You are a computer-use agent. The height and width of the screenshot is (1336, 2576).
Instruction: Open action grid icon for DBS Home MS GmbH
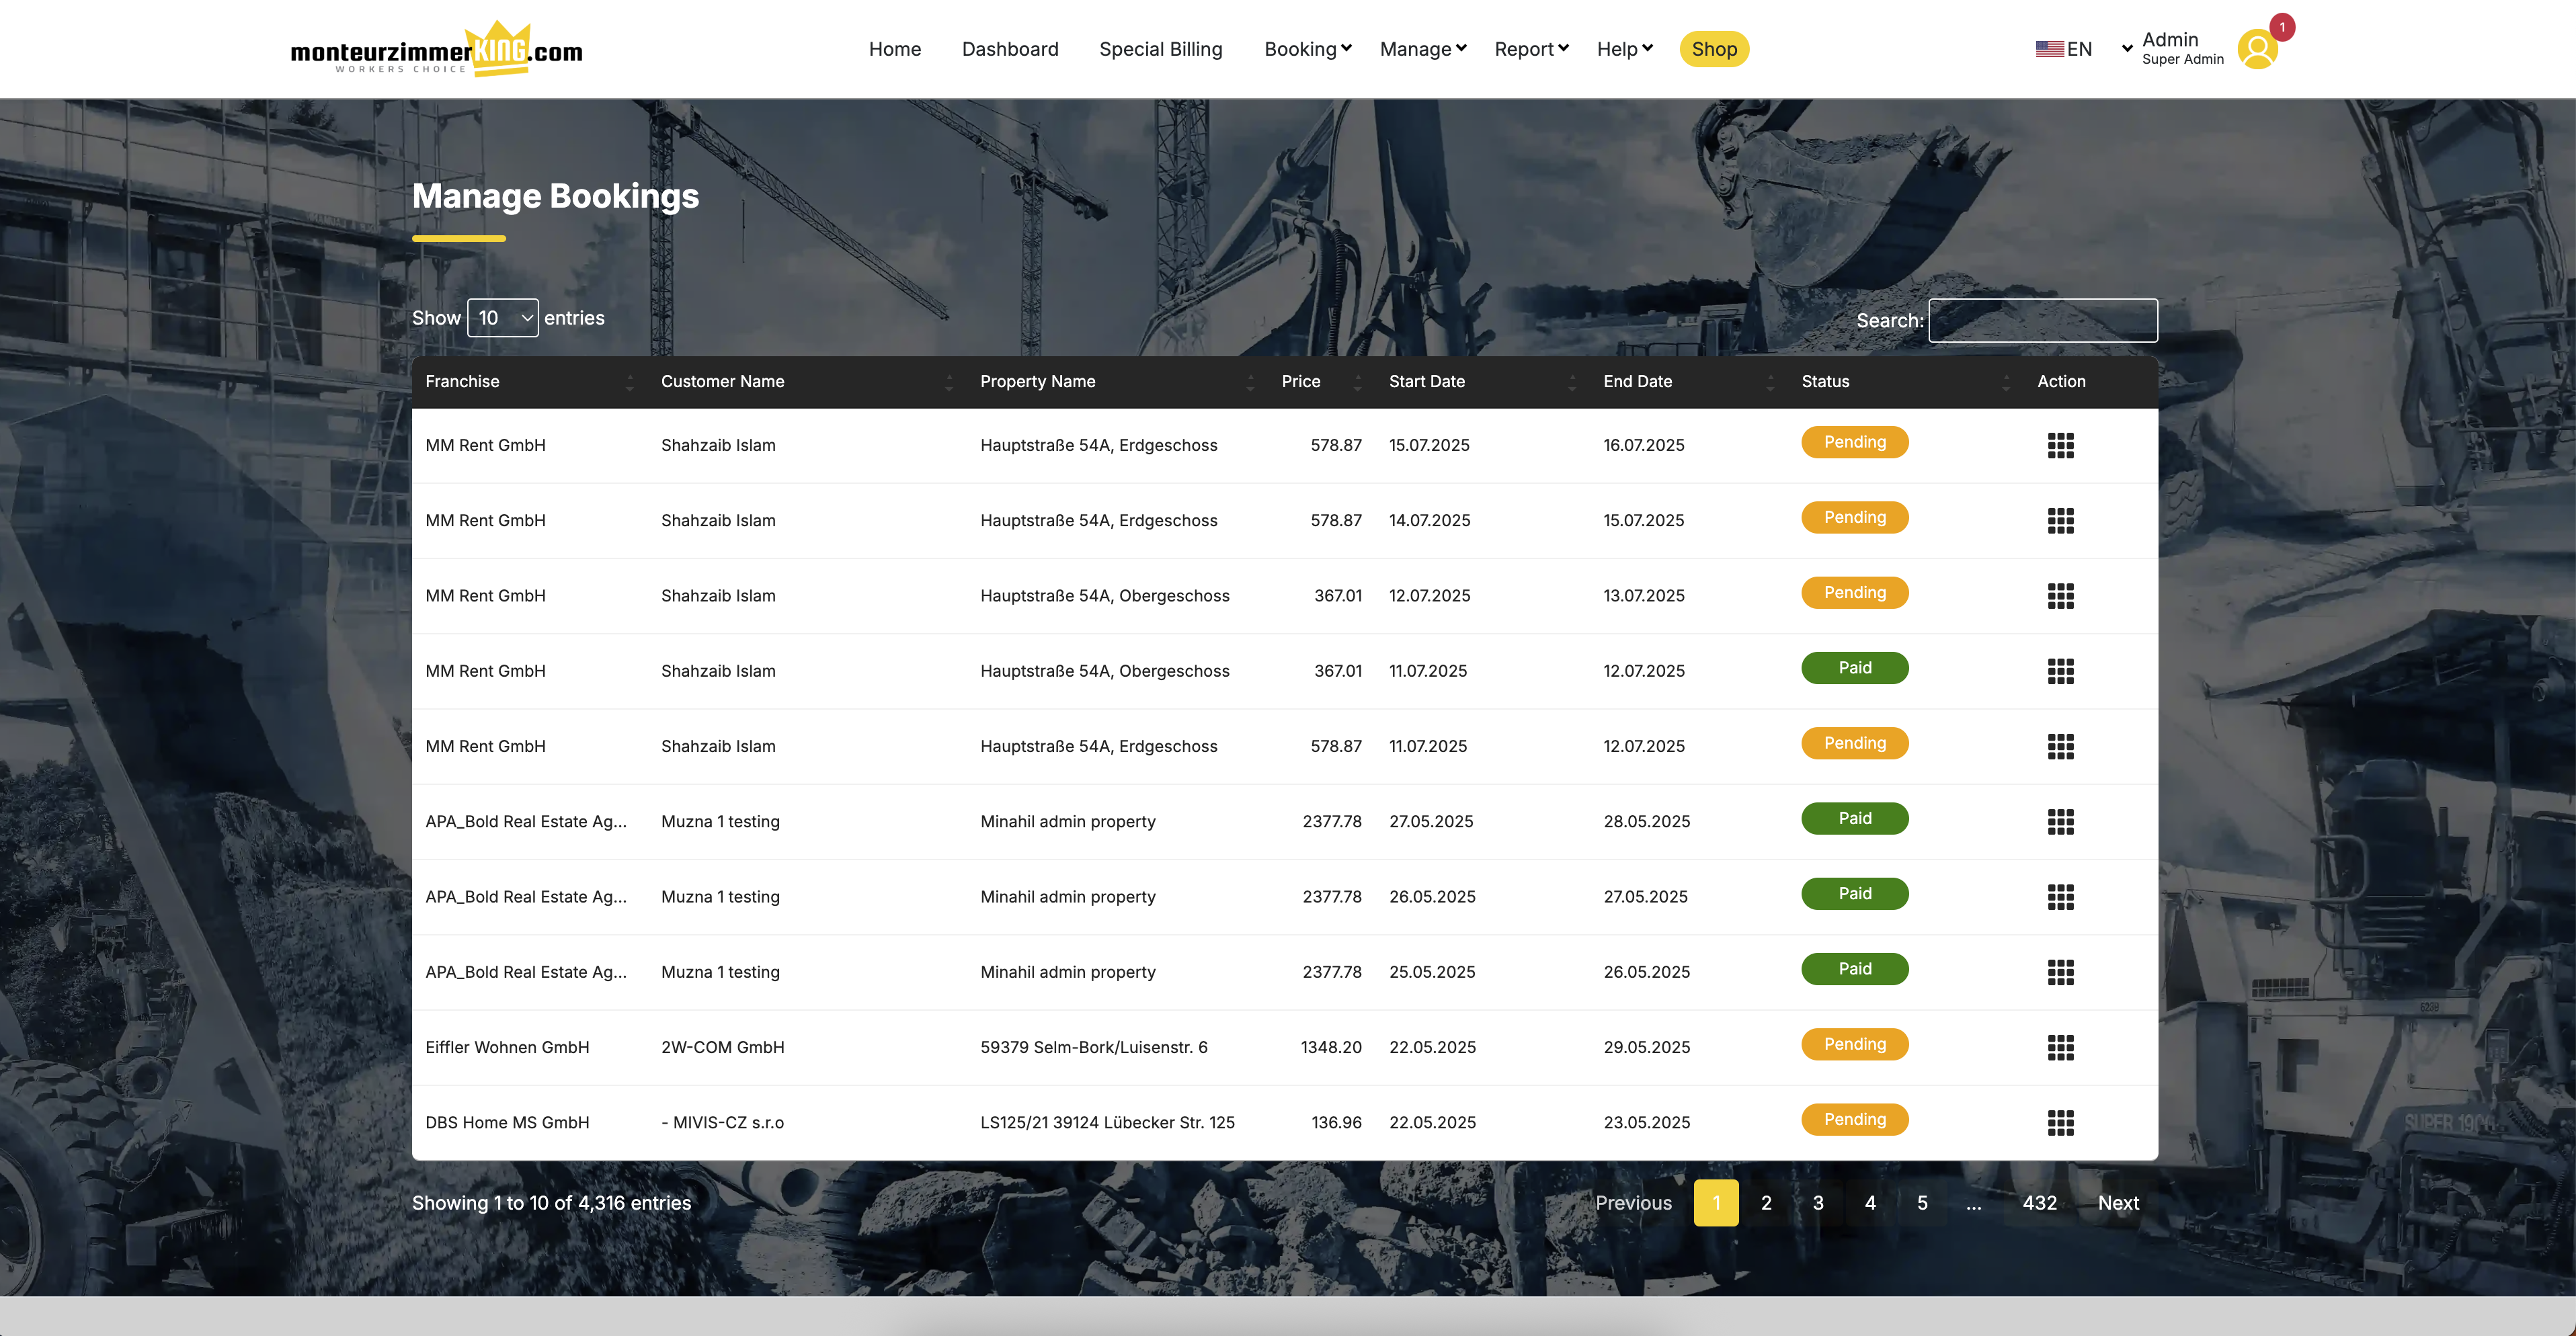tap(2060, 1122)
